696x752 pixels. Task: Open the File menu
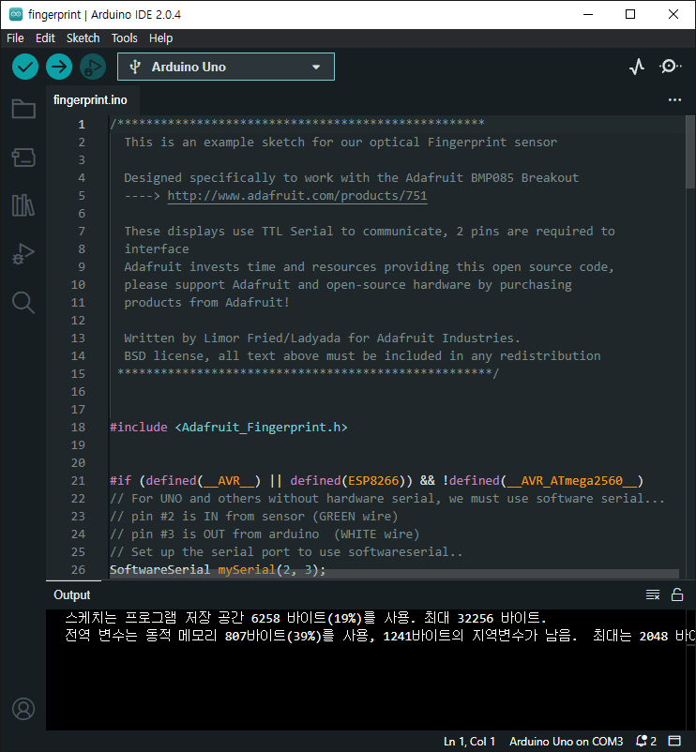point(15,38)
